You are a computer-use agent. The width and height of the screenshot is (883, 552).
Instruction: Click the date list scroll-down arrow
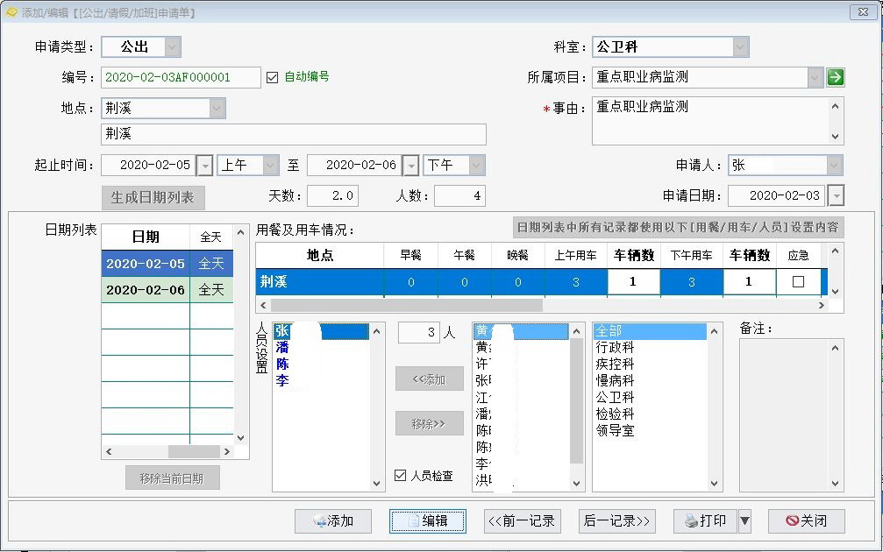(240, 438)
